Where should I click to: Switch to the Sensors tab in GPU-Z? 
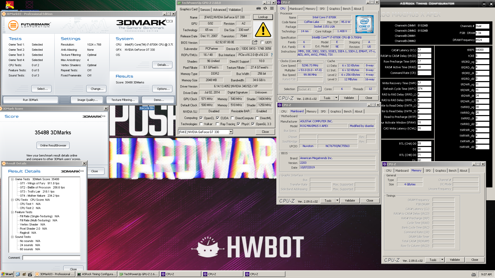pos(205,10)
